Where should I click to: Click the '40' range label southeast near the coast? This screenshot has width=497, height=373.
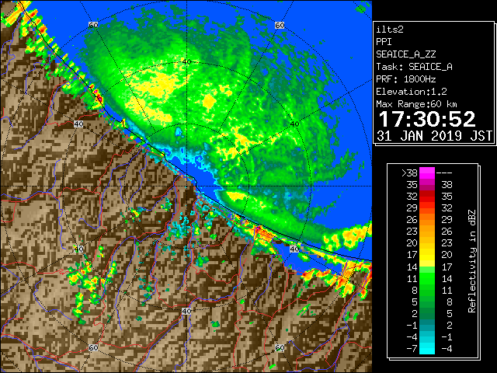[x=295, y=249]
